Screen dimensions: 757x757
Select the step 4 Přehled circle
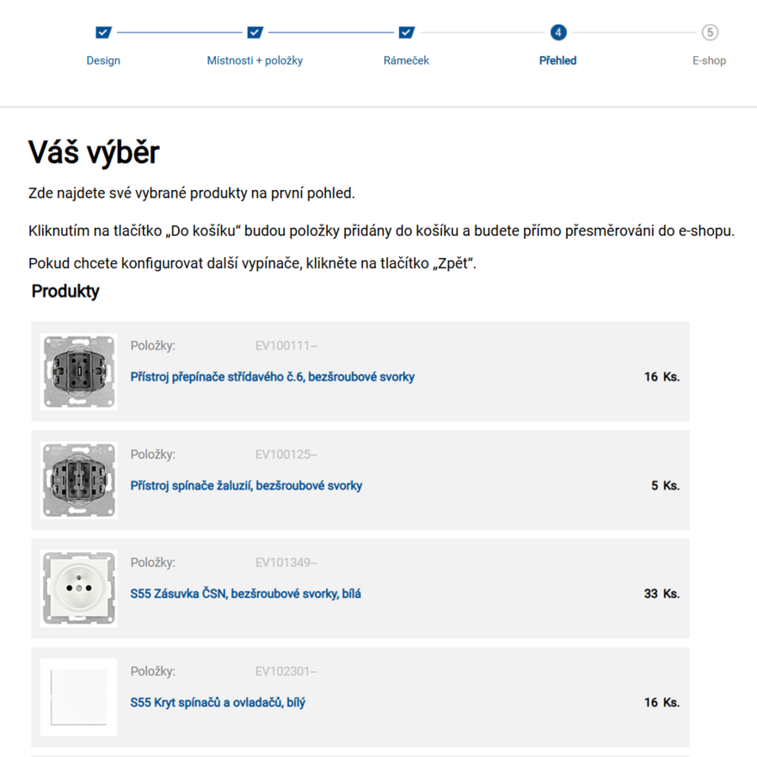coord(558,33)
